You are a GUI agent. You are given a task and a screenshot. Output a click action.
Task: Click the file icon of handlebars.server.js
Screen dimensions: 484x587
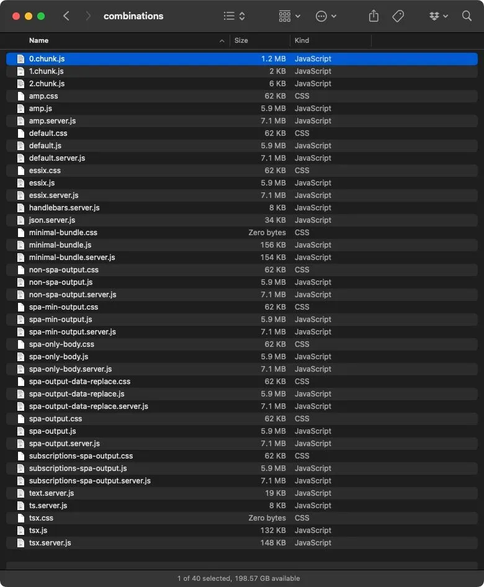pos(21,208)
